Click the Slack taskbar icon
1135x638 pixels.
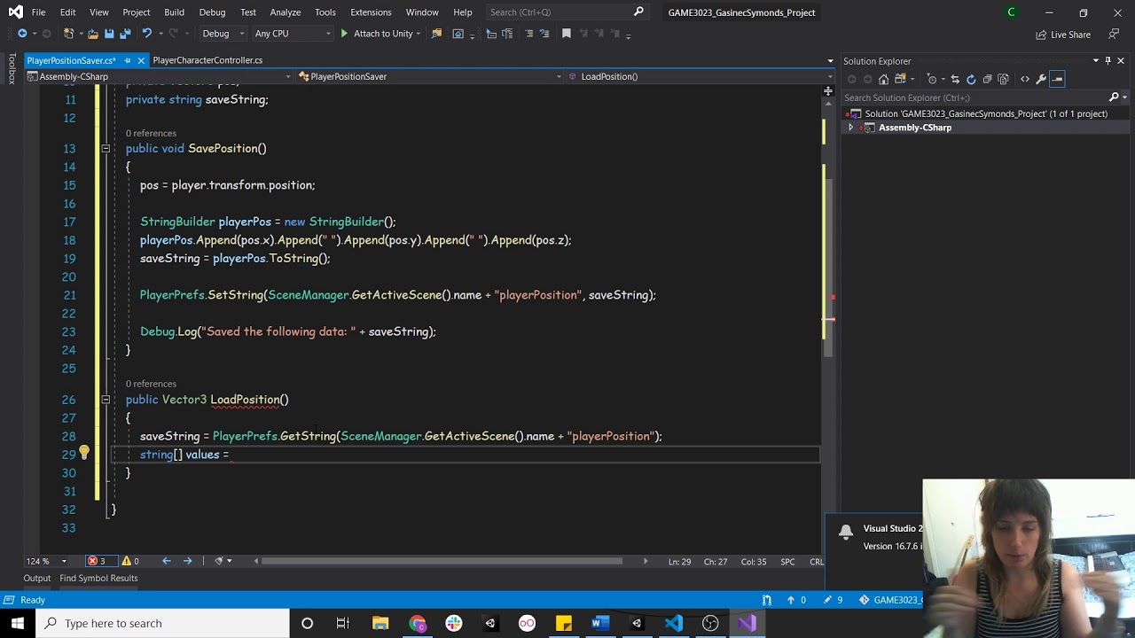(x=454, y=623)
